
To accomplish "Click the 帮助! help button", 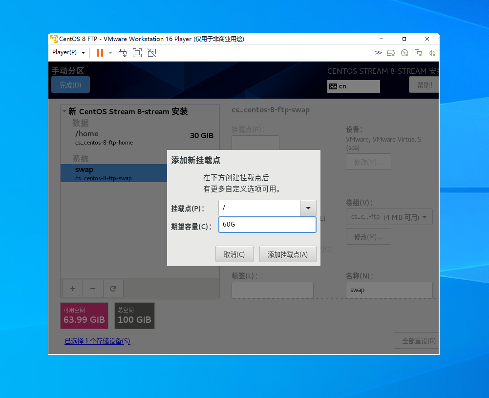I will click(x=424, y=85).
